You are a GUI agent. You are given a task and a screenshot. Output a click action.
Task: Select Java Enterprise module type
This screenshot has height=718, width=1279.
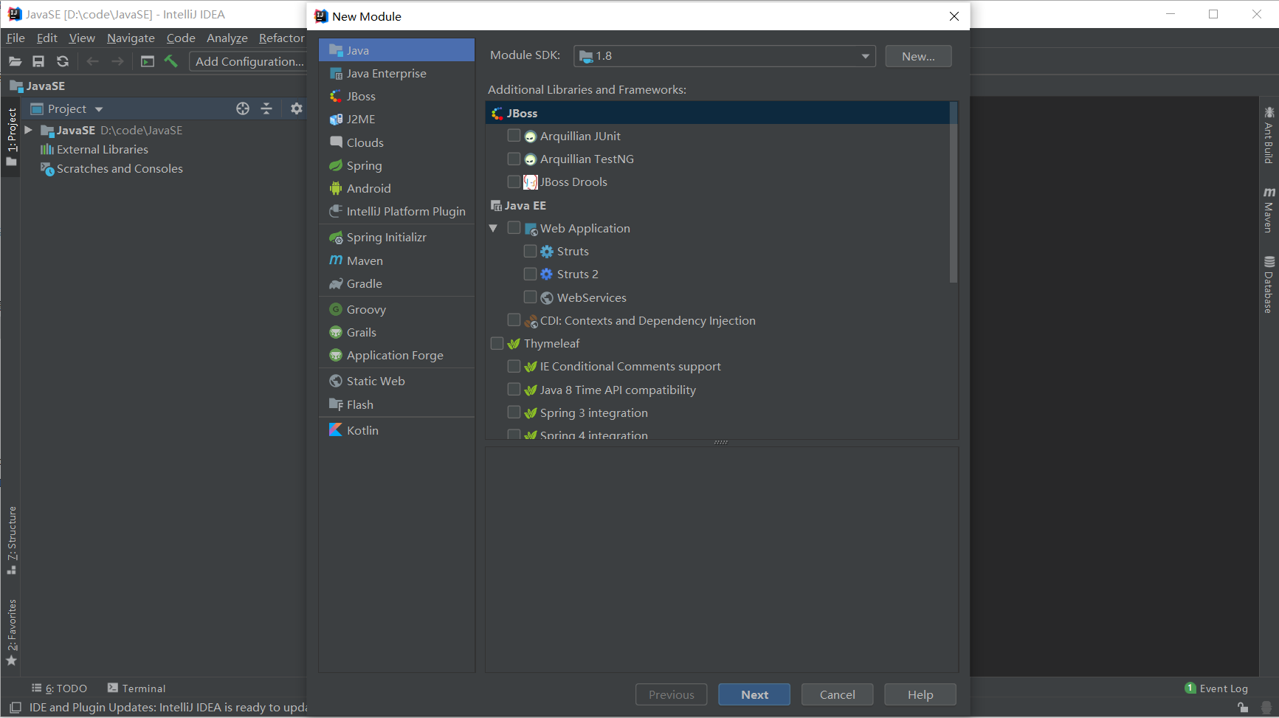click(397, 73)
